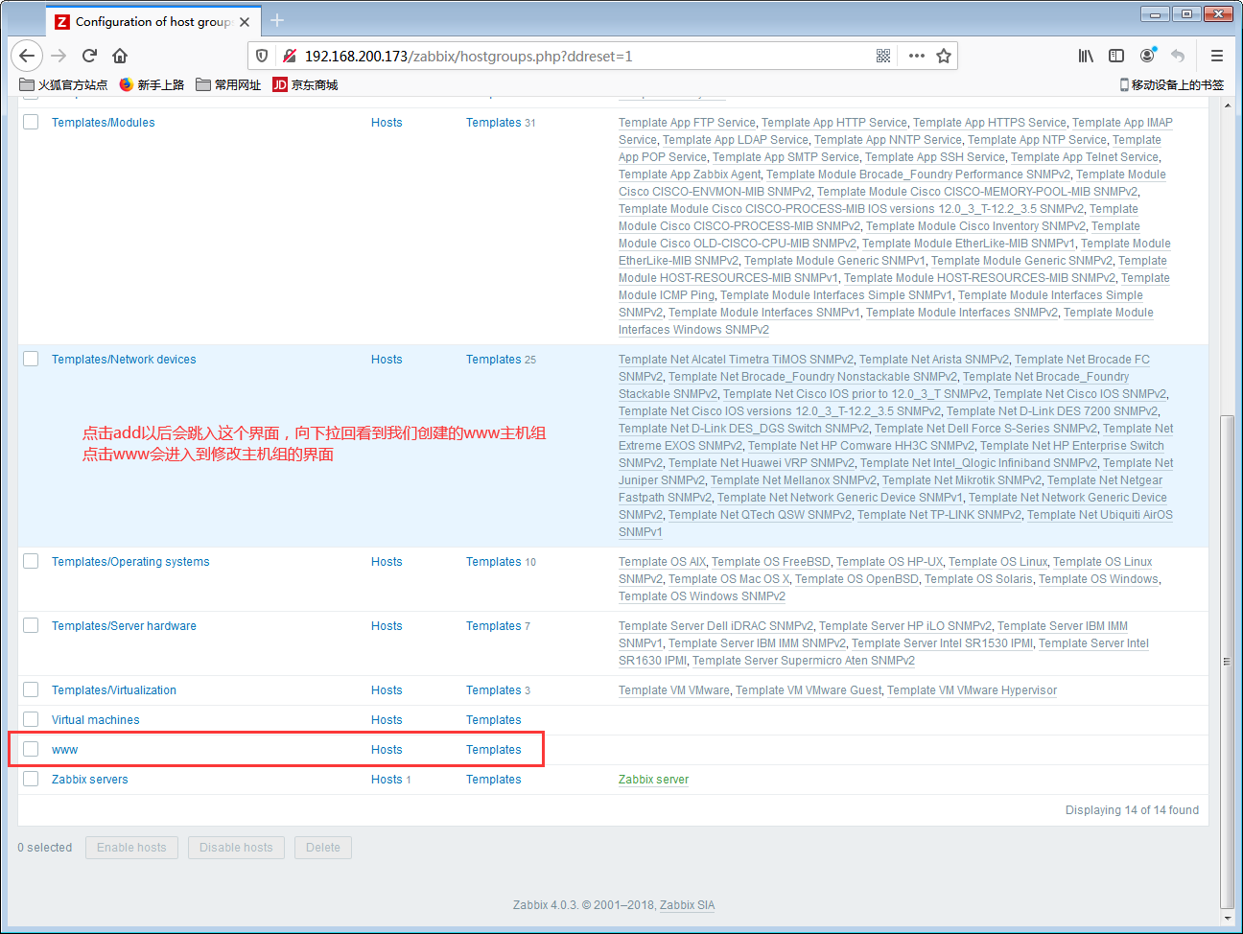Image resolution: width=1243 pixels, height=934 pixels.
Task: Open Templates/Server hardware group link
Action: point(124,626)
